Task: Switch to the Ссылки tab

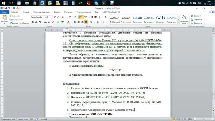Action: pos(57,12)
